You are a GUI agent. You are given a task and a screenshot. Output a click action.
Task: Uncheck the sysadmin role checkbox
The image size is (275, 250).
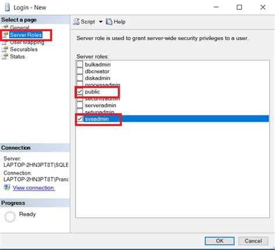coord(79,118)
